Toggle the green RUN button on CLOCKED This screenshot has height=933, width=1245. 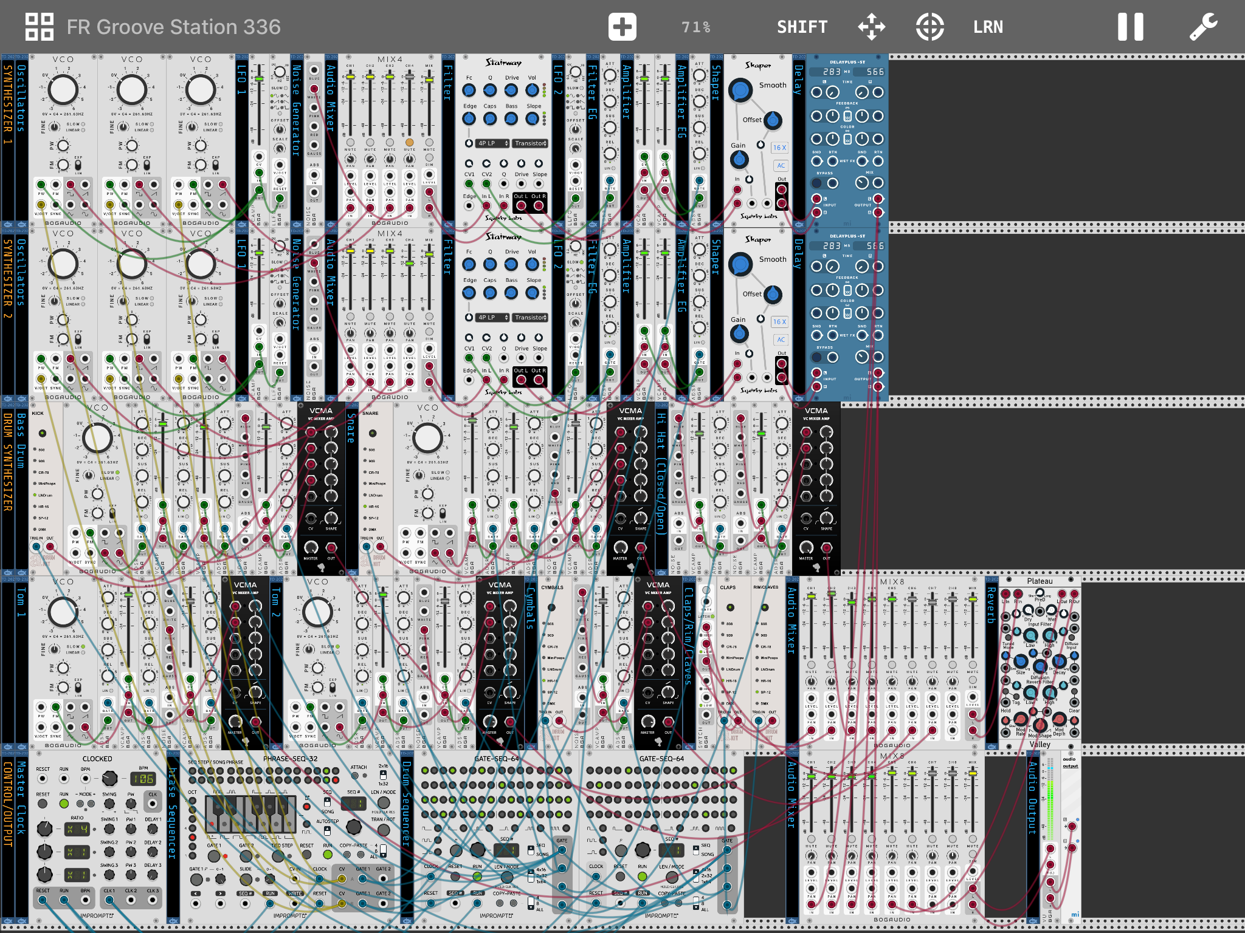click(64, 803)
